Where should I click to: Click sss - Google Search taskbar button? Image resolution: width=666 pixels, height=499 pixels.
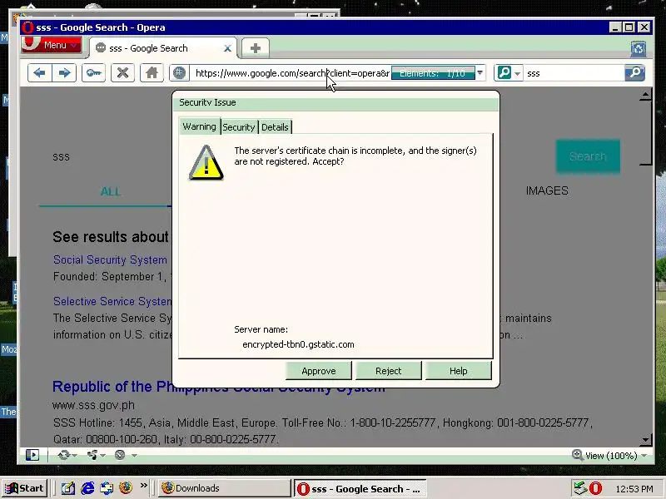tap(360, 489)
